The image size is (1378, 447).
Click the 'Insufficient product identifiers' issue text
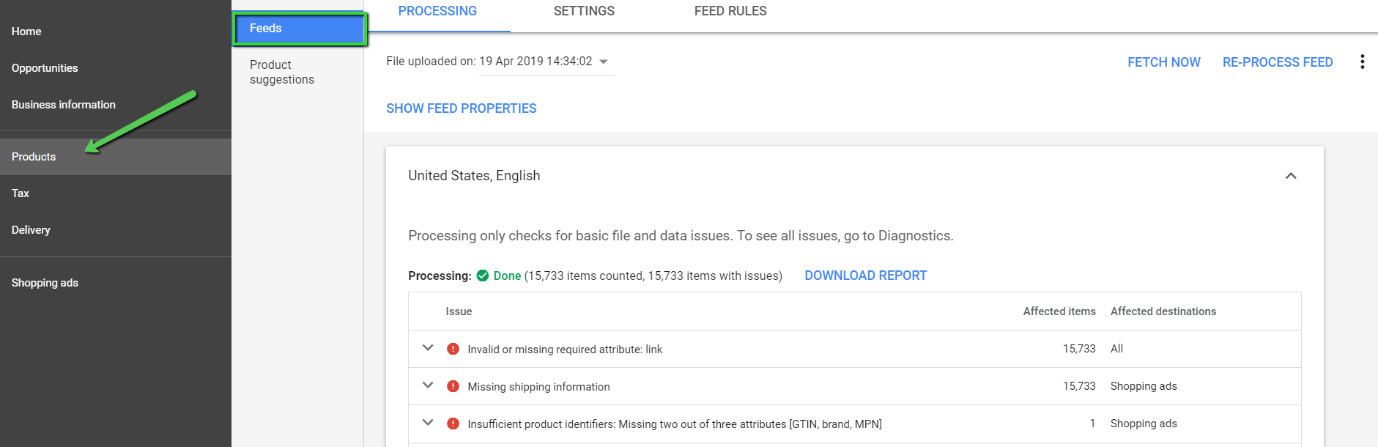[675, 424]
